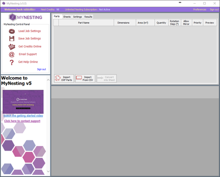Click the Convert into Sheet arrow button
This screenshot has height=177, width=220.
pyautogui.click(x=107, y=79)
